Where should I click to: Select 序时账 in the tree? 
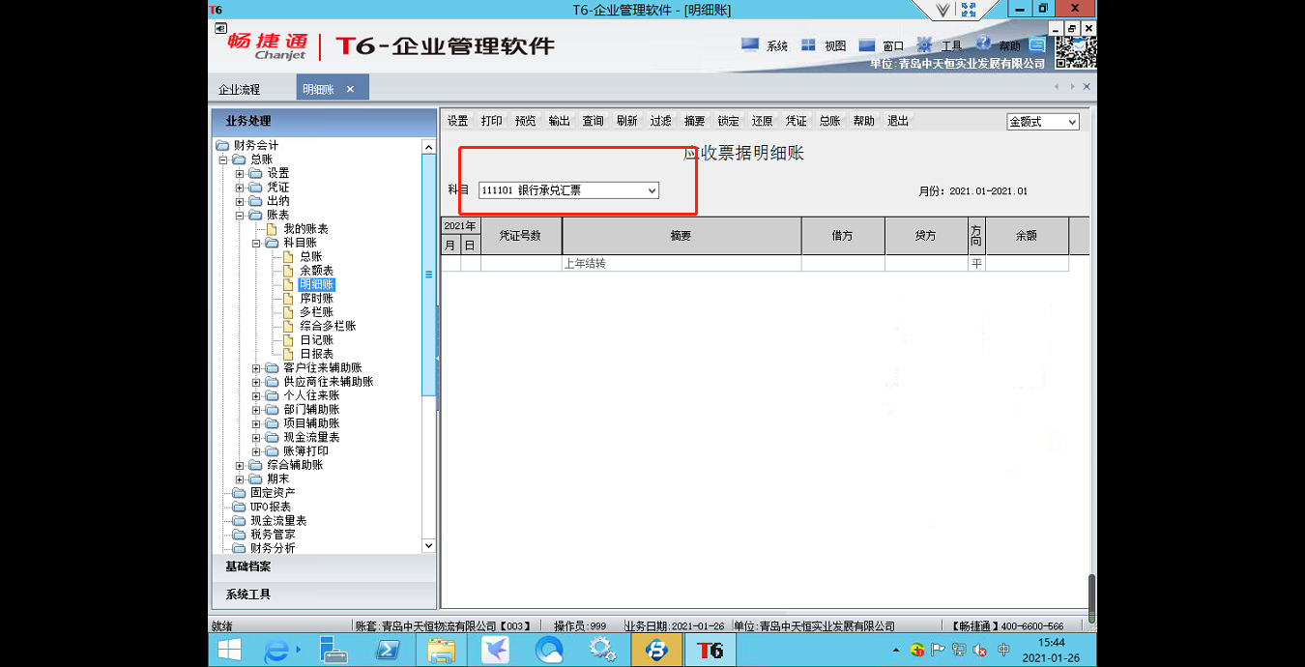coord(317,299)
